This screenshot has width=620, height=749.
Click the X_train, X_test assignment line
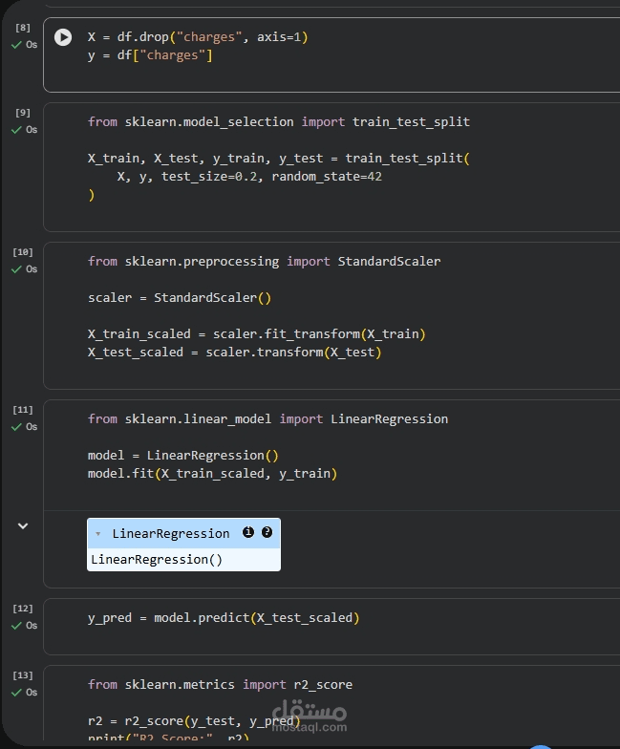[279, 159]
